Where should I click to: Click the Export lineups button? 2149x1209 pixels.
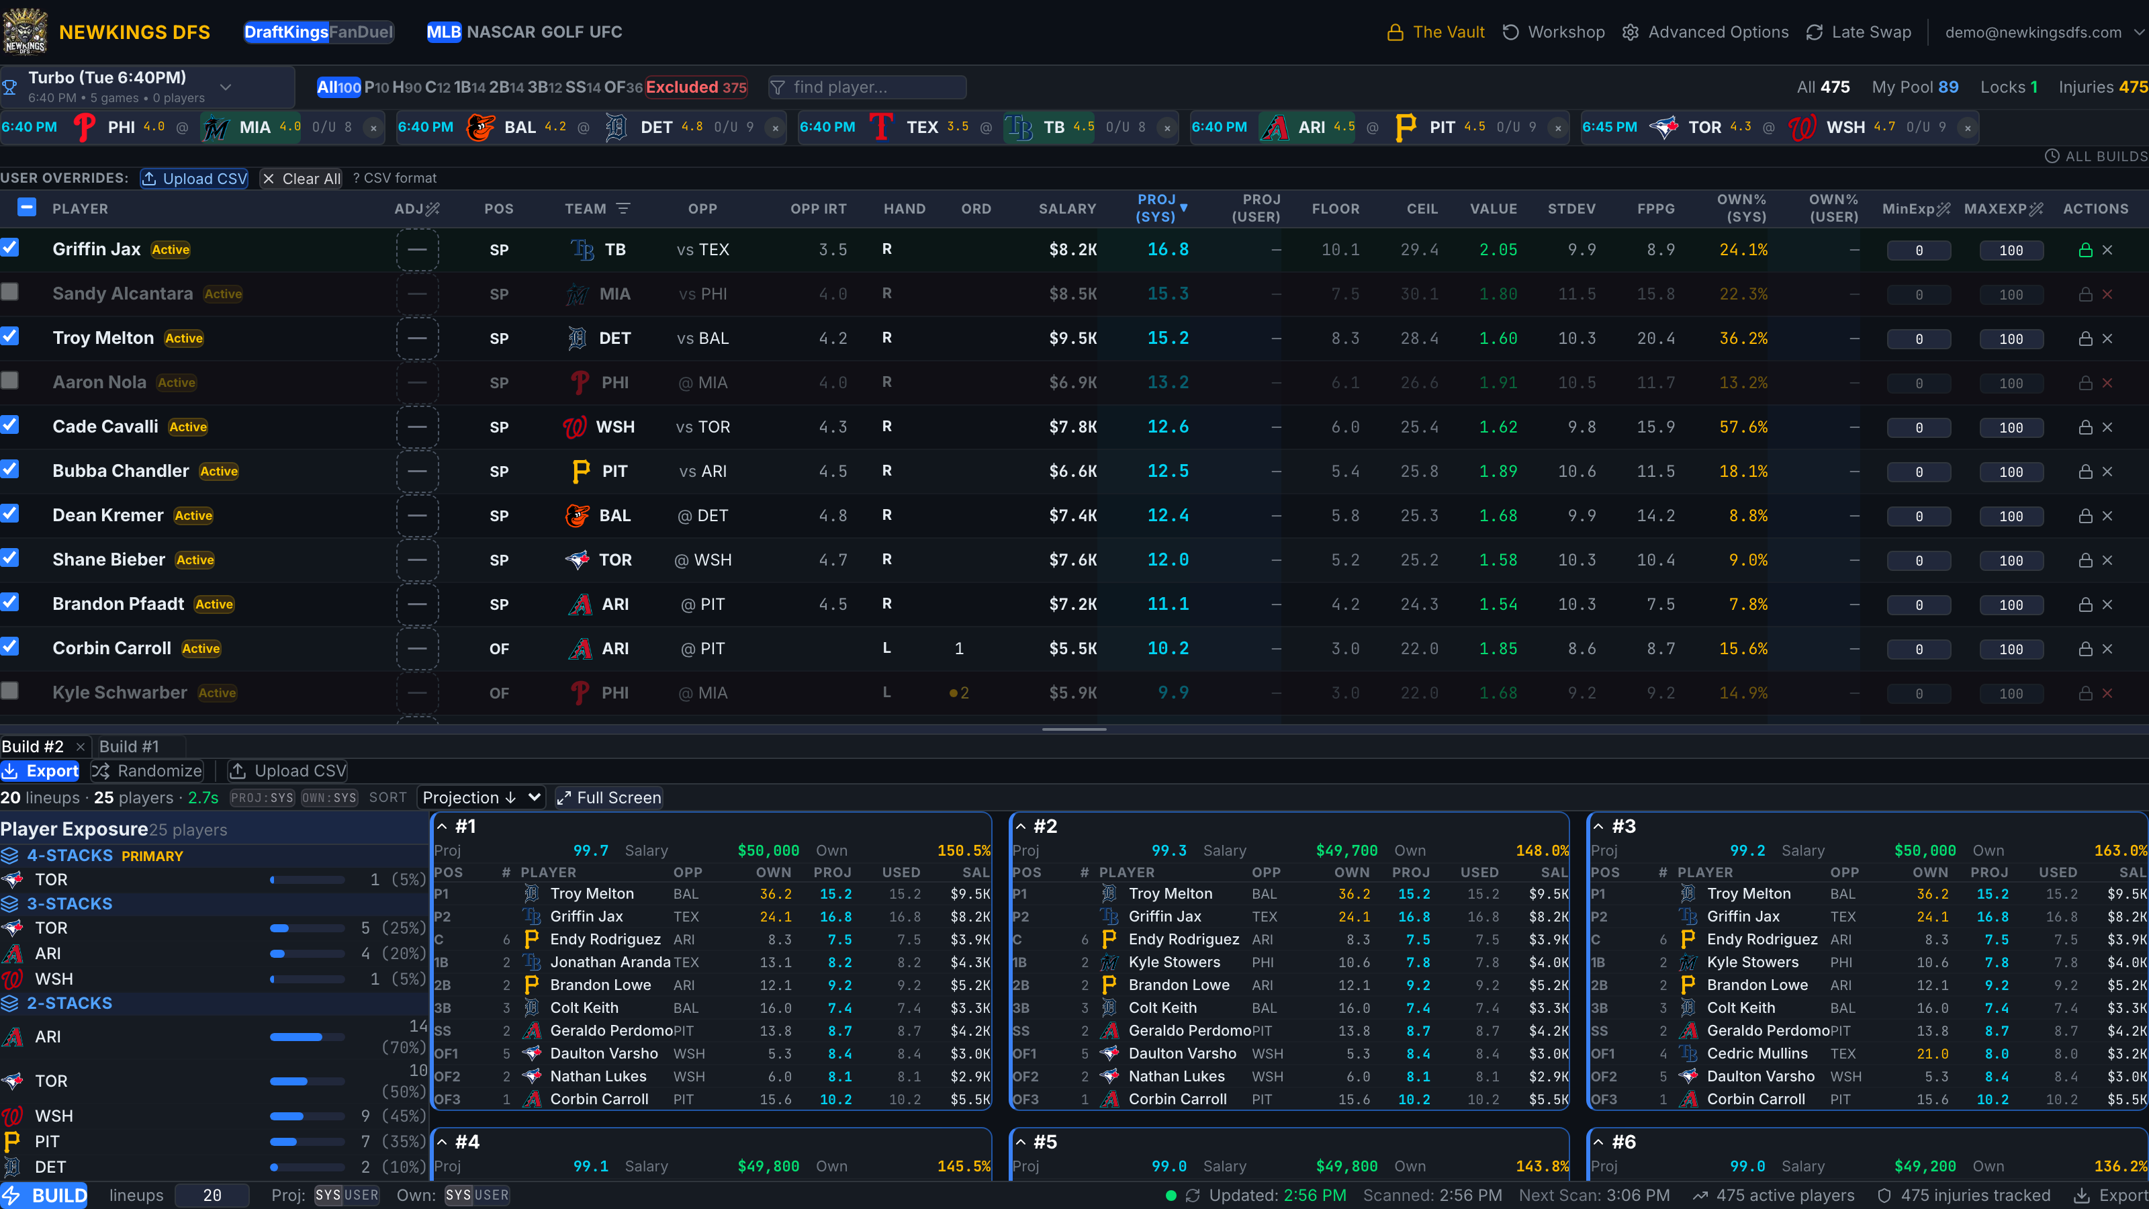[x=41, y=771]
